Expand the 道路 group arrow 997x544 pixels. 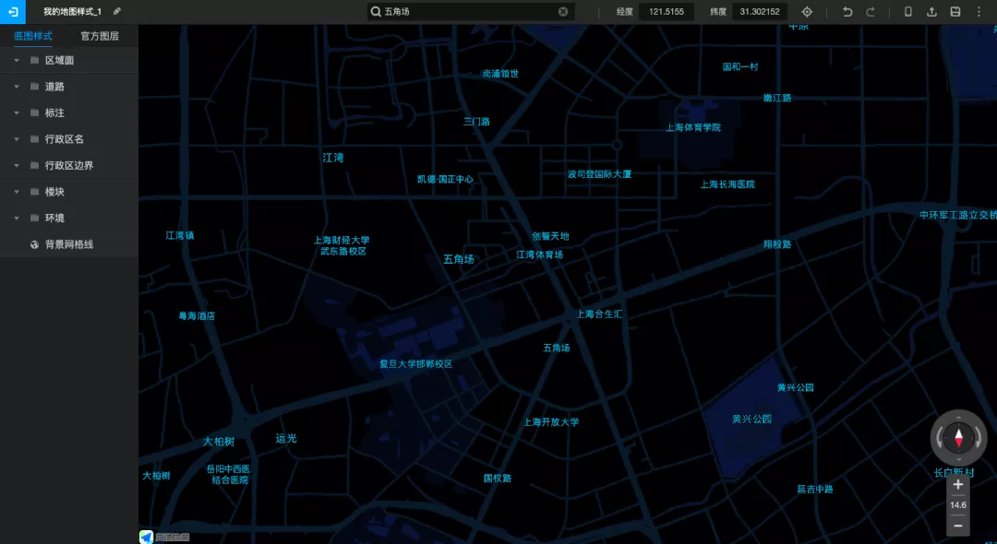tap(17, 87)
